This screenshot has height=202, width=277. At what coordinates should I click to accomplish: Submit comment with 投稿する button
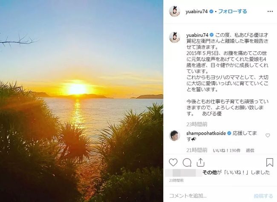pos(263,196)
